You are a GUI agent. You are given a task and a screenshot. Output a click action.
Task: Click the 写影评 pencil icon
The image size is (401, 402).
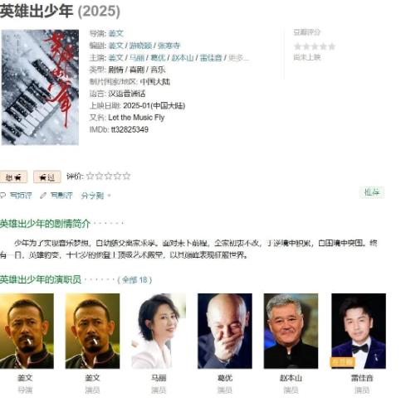[43, 196]
